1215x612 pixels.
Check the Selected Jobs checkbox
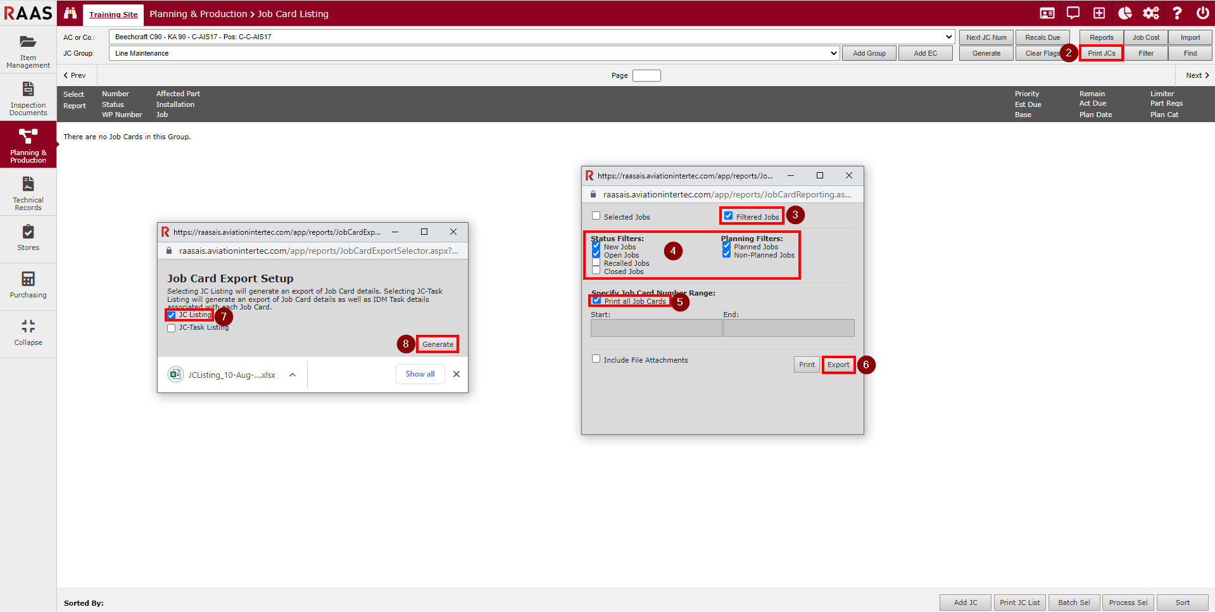(x=596, y=216)
